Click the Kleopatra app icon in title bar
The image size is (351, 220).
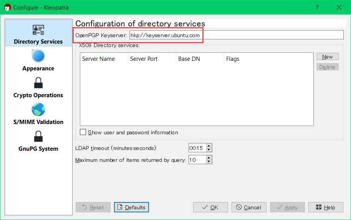point(7,7)
